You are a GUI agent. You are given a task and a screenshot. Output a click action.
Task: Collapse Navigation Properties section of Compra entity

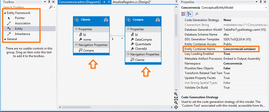click(x=128, y=54)
